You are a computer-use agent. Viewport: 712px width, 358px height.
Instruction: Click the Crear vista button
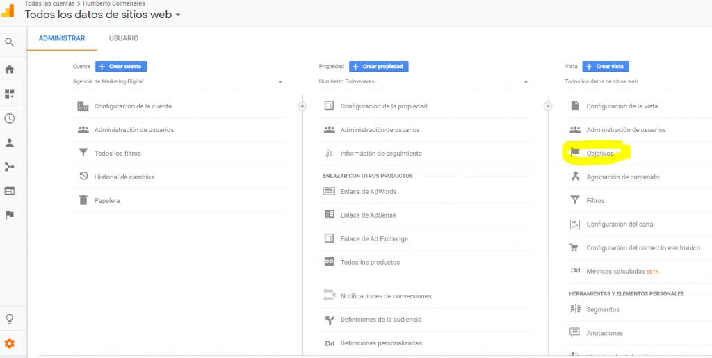(x=606, y=66)
